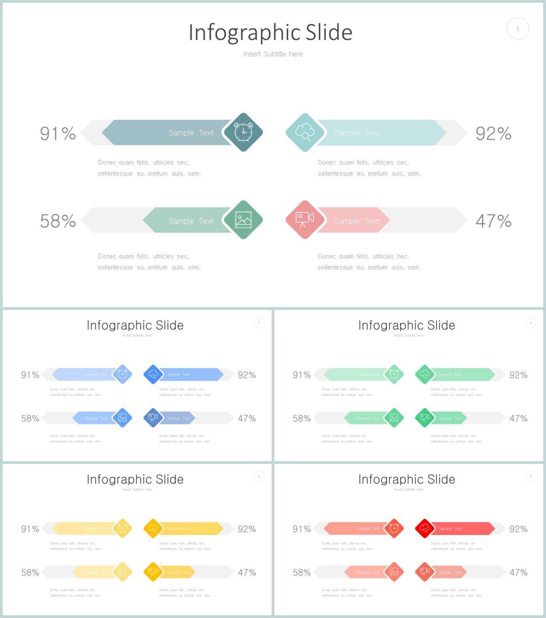This screenshot has height=618, width=546.
Task: Select the blue picture icon in slide 2
Action: point(122,418)
